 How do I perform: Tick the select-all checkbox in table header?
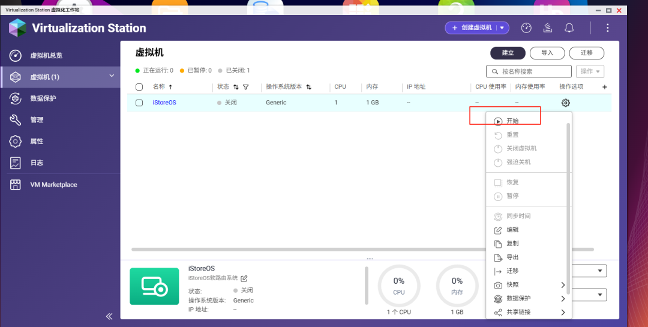point(139,87)
